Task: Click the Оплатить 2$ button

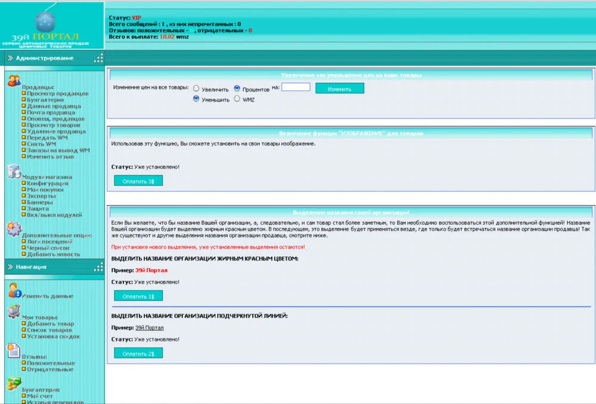Action: tap(138, 353)
